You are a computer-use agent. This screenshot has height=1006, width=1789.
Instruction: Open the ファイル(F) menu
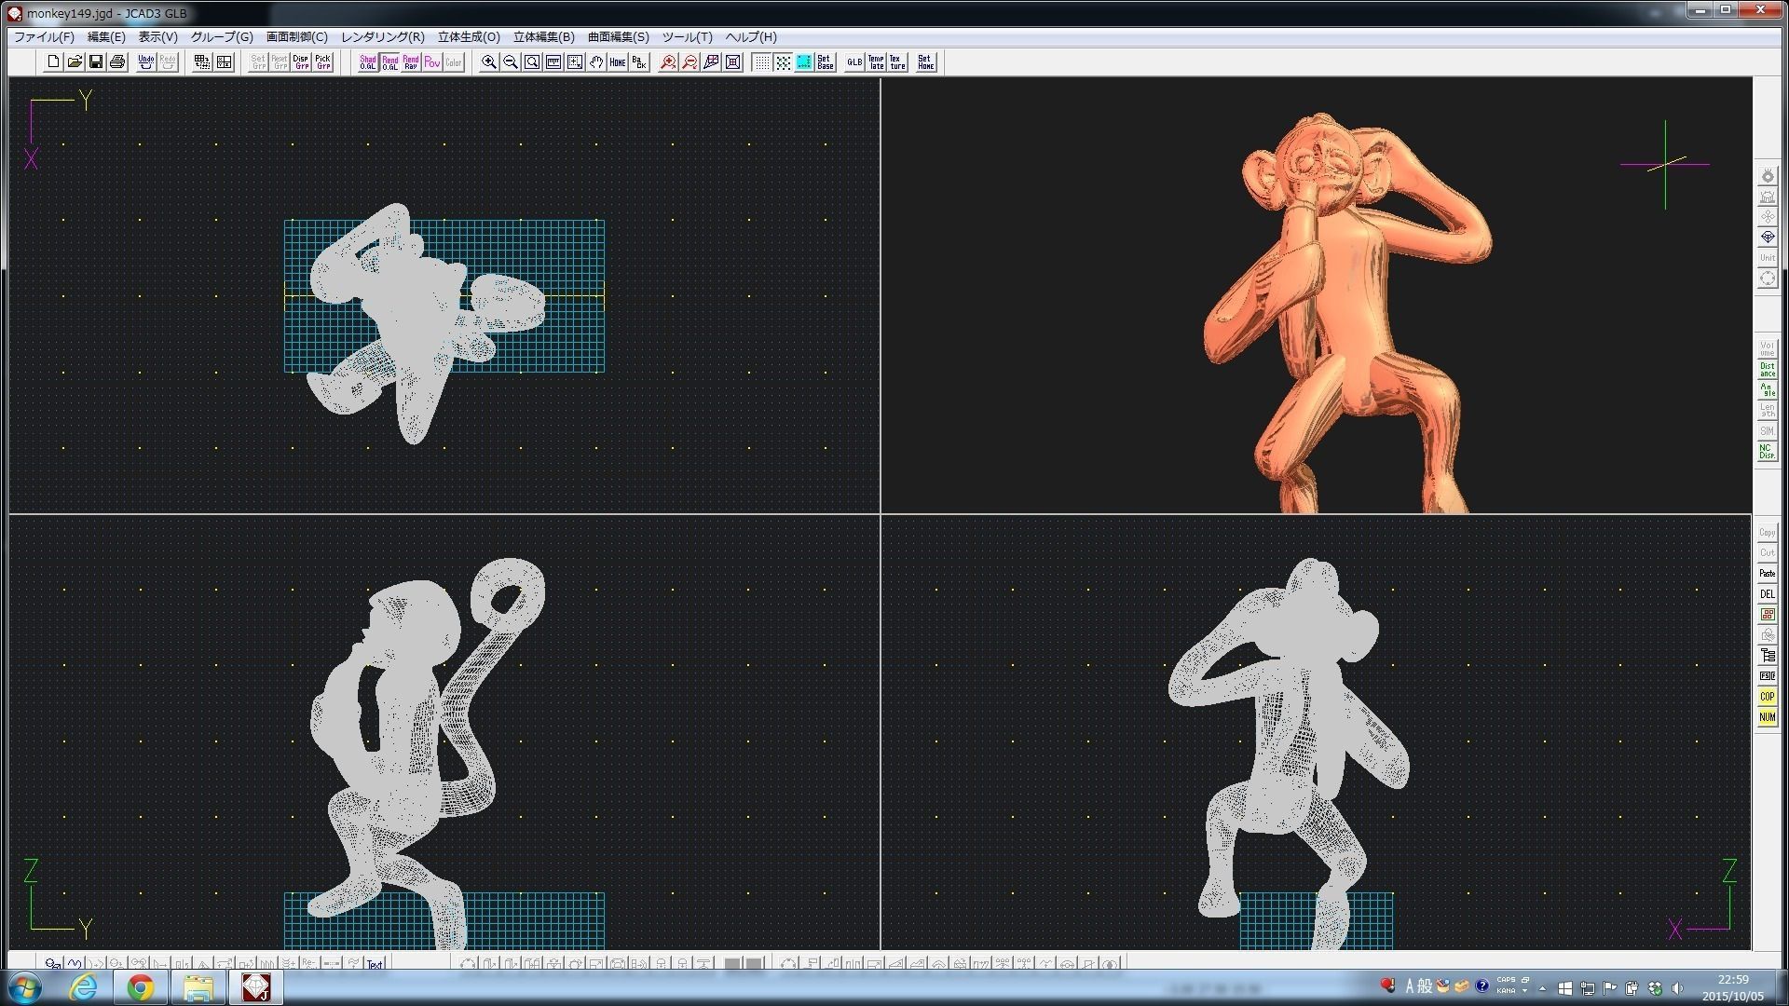tap(44, 37)
